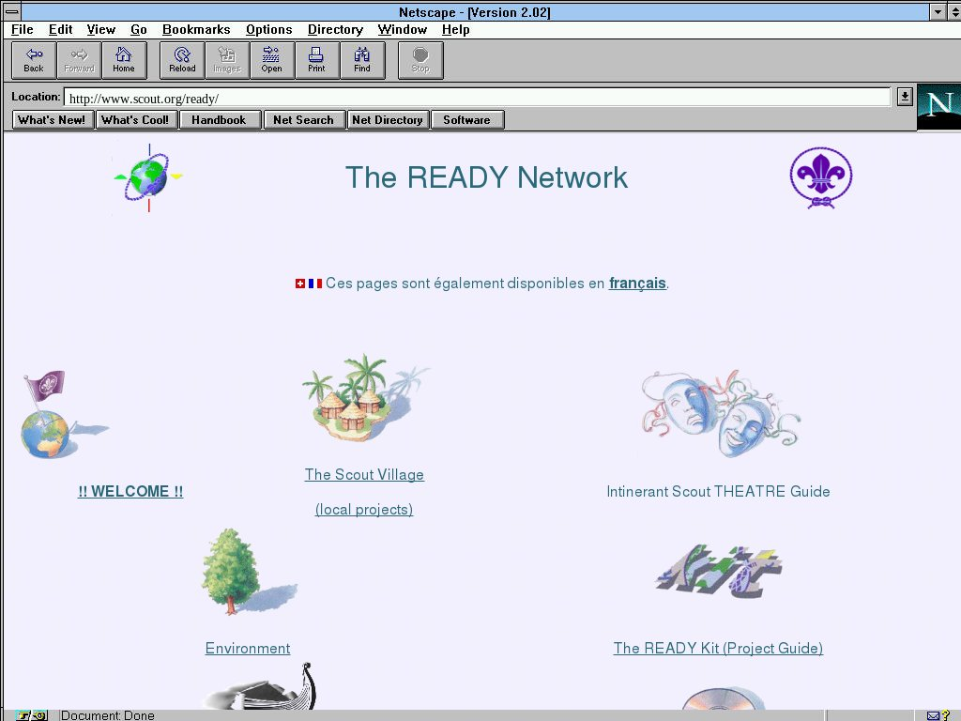Click inside the Location URL field

click(x=469, y=98)
